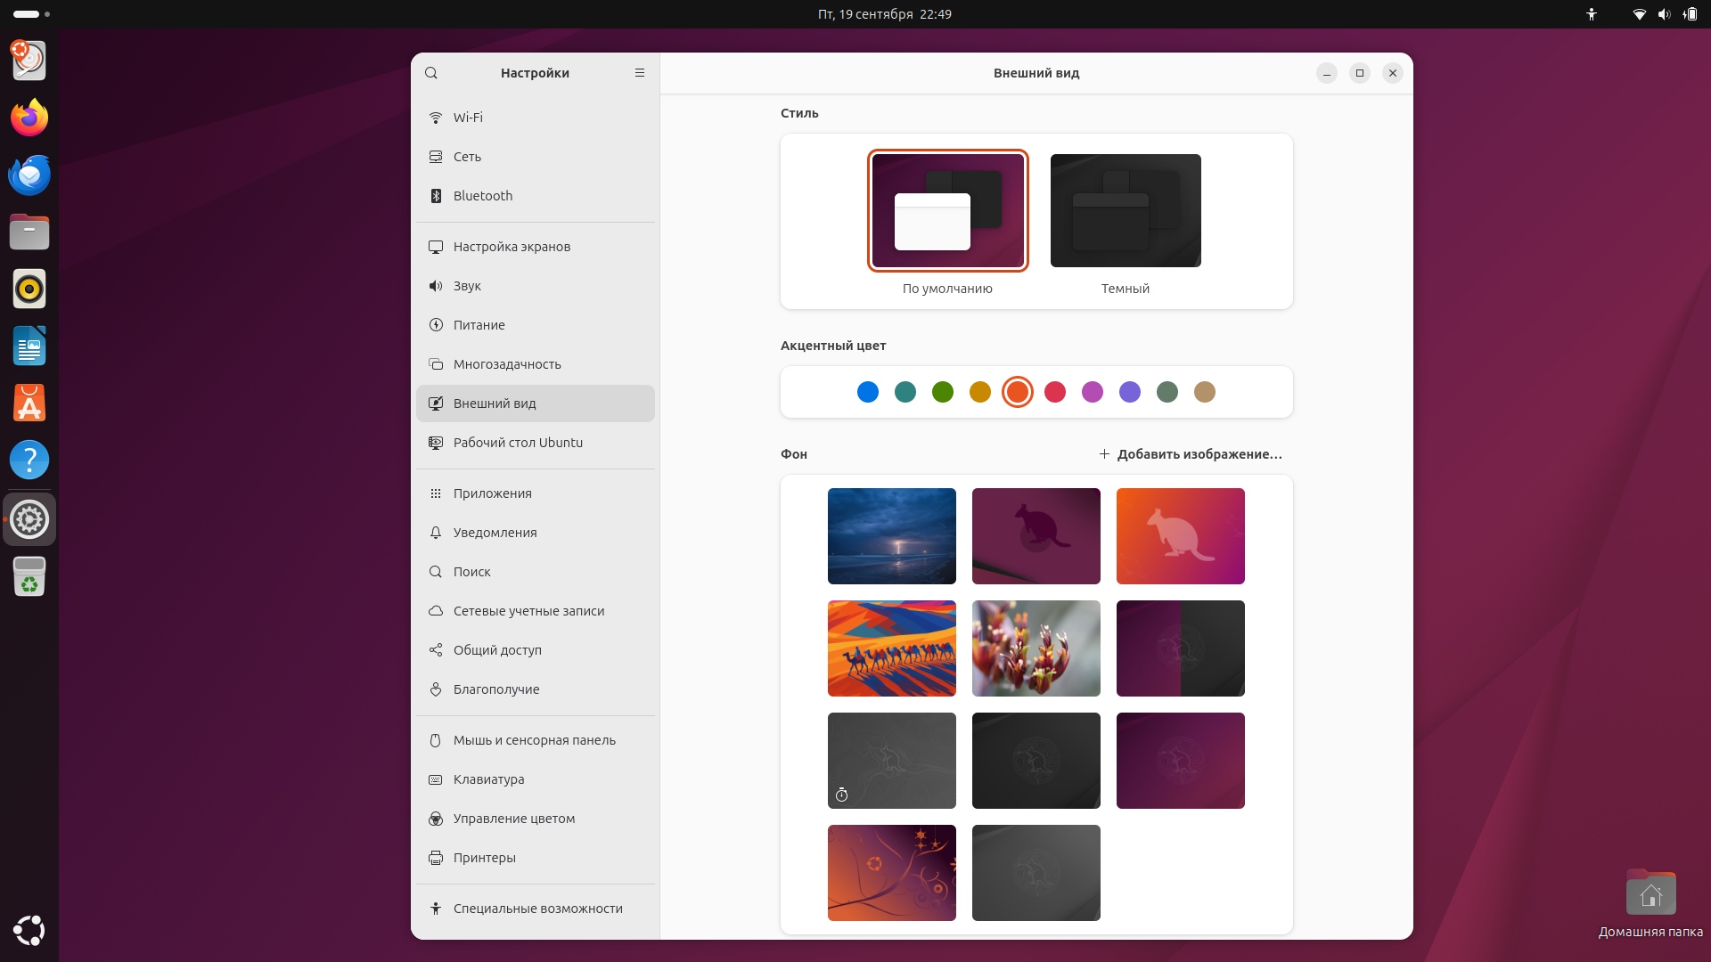Click the Рабочий стол Ubuntu icon

coord(436,443)
